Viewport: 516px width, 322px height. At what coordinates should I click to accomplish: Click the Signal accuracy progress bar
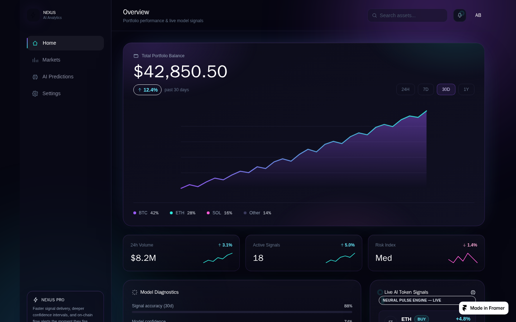(x=242, y=312)
